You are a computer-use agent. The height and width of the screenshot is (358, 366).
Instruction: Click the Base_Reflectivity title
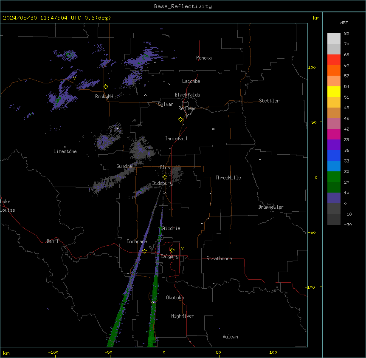pyautogui.click(x=183, y=6)
